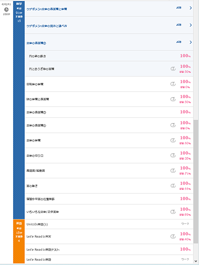The height and width of the screenshot is (265, 199).
Task: Click the retry icon on the Let's Read1:本文 row
Action: (173, 236)
